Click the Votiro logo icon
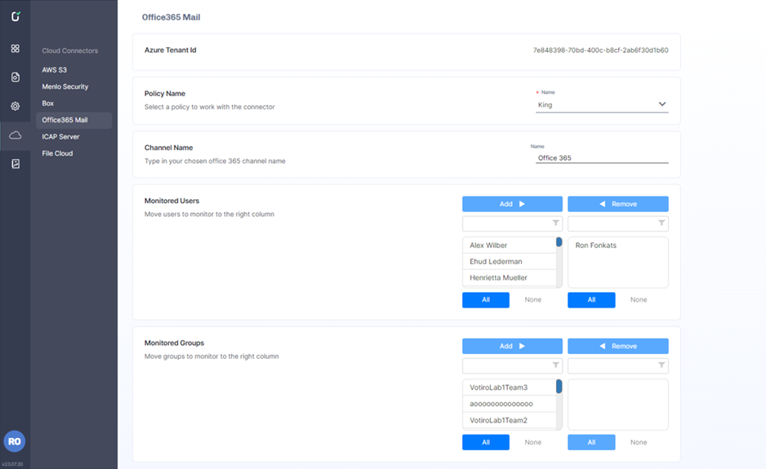Viewport: 766px width, 469px height. pyautogui.click(x=16, y=16)
